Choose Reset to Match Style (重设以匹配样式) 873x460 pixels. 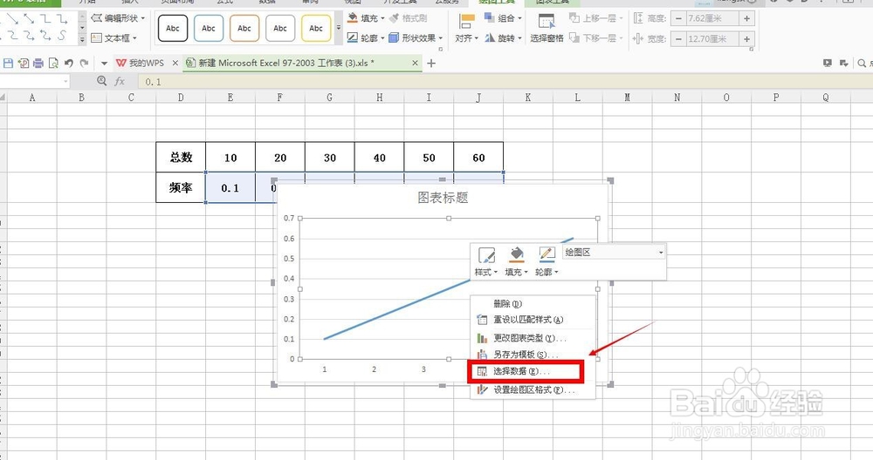click(x=533, y=320)
